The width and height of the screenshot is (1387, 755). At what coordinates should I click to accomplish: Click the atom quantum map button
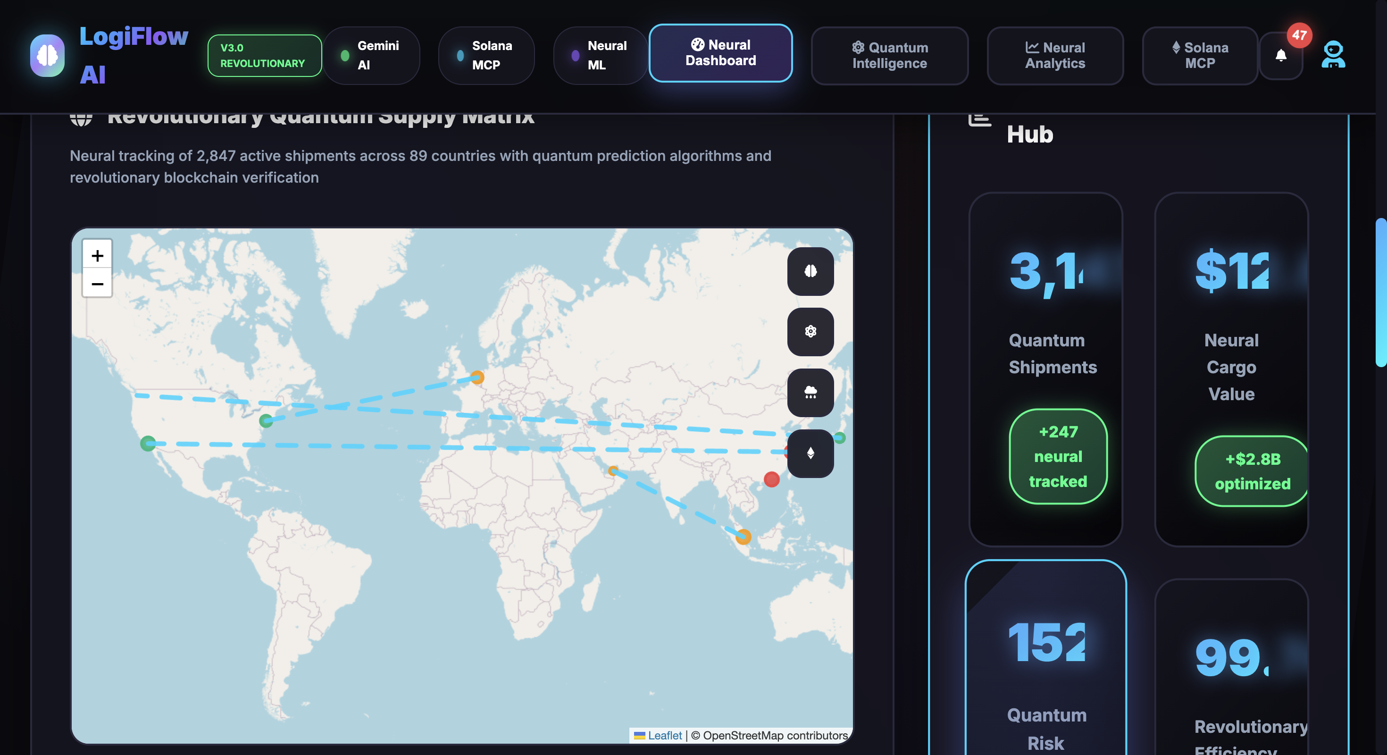(810, 332)
